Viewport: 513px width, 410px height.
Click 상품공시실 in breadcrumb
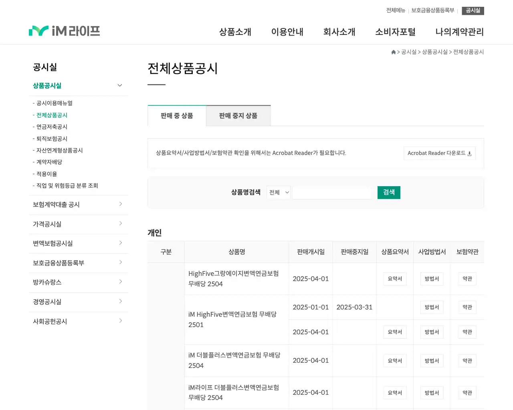pos(435,52)
